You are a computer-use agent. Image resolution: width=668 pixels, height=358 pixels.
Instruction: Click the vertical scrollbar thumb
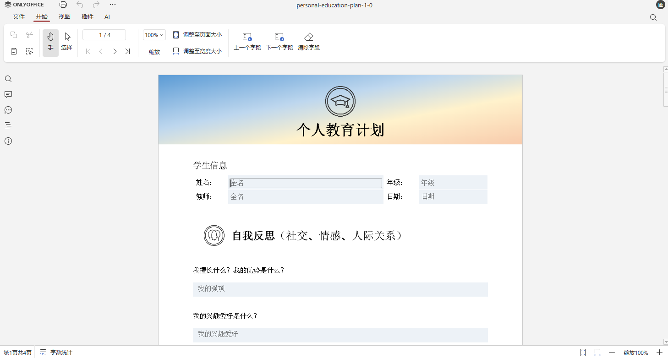pyautogui.click(x=666, y=90)
